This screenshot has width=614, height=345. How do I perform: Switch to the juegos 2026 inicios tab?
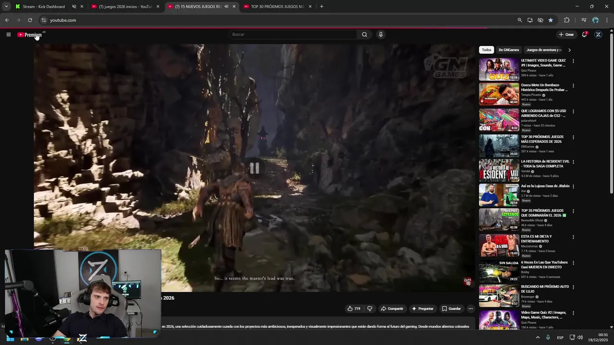[x=125, y=7]
